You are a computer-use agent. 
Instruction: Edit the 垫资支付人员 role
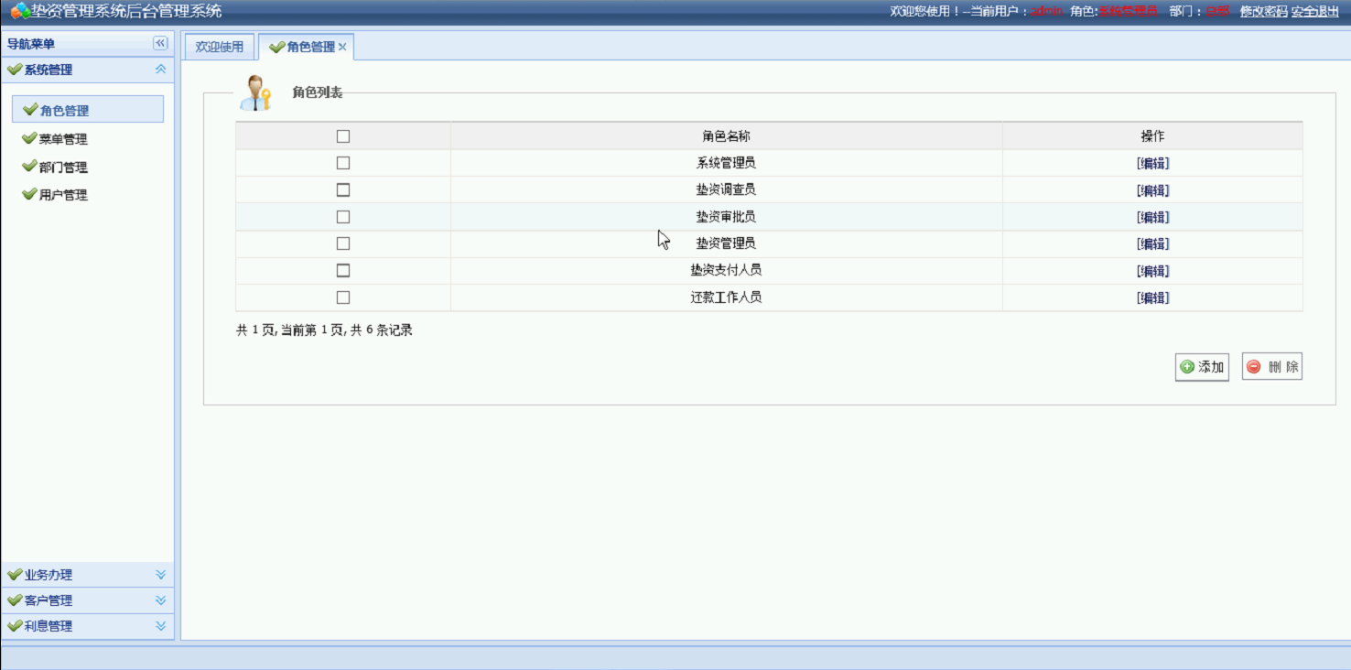coord(1152,271)
